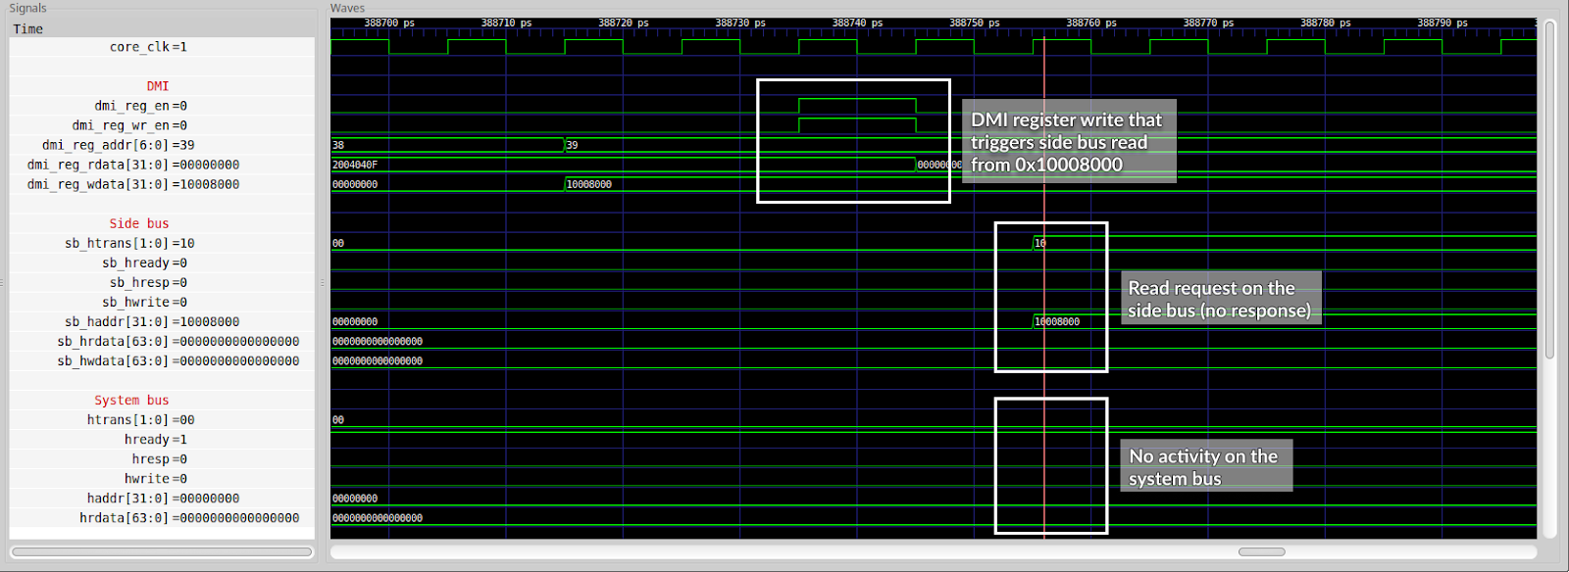Click the 388710 ps timeline marker
This screenshot has width=1569, height=572.
tap(506, 23)
